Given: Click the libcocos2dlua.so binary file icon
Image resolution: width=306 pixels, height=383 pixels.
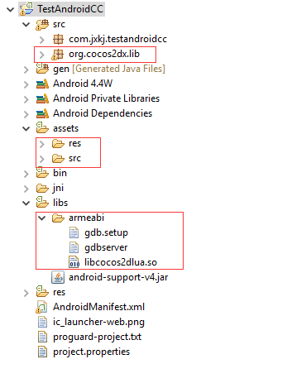Looking at the screenshot, I should 74,262.
